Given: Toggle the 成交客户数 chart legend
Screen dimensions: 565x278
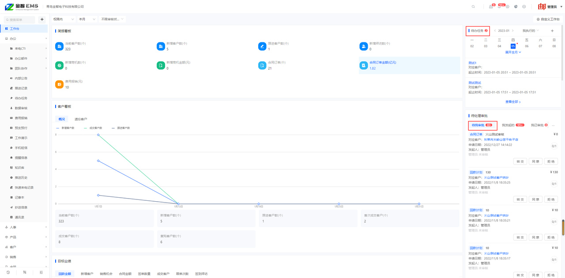Looking at the screenshot, I should point(93,128).
